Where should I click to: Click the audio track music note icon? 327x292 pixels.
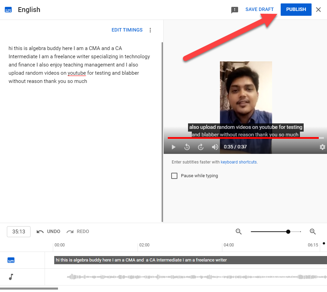11,277
